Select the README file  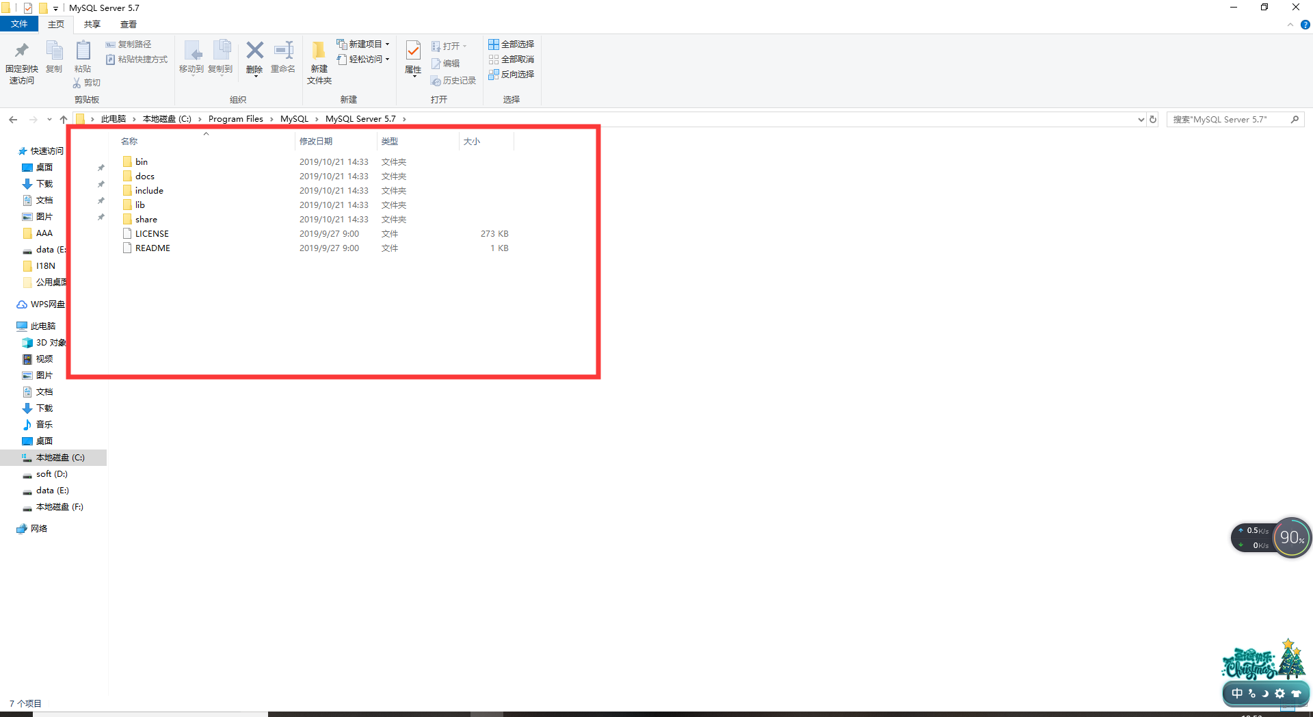click(x=152, y=248)
